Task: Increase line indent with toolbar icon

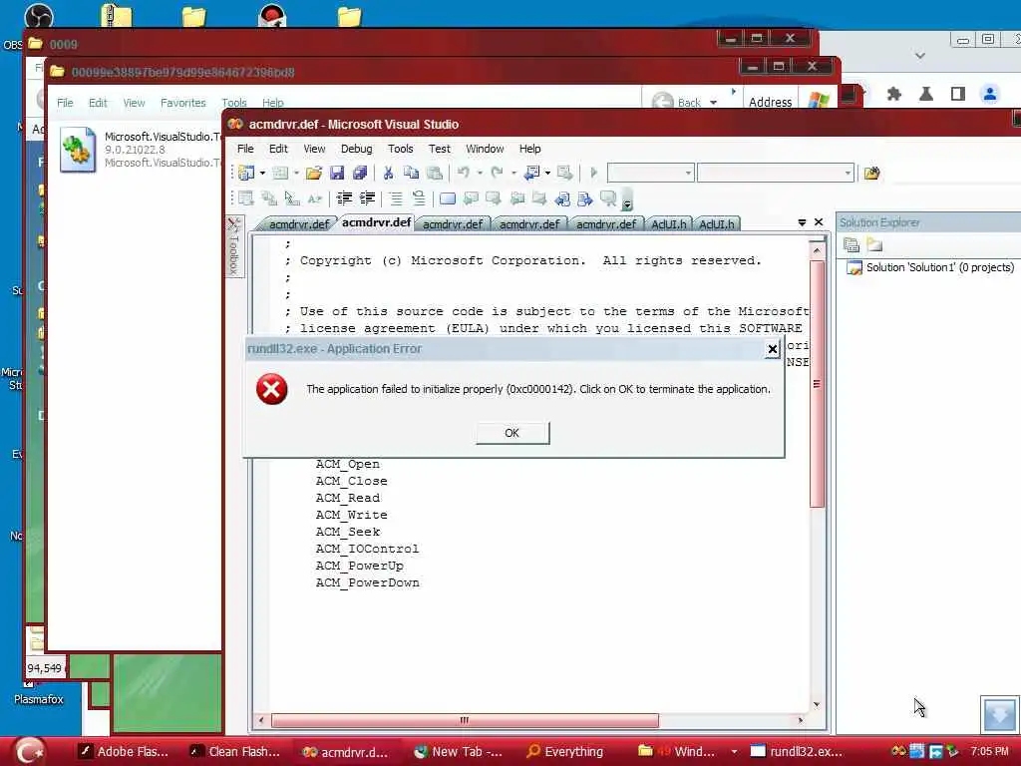Action: 367,198
